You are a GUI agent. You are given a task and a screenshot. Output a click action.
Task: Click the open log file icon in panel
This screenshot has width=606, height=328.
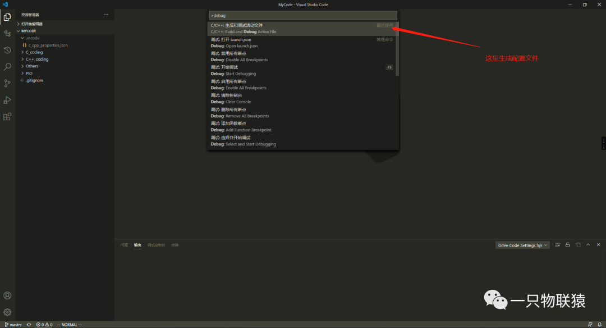click(578, 245)
